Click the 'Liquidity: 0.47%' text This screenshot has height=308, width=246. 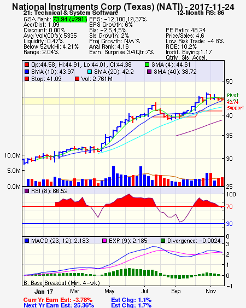click(x=43, y=41)
